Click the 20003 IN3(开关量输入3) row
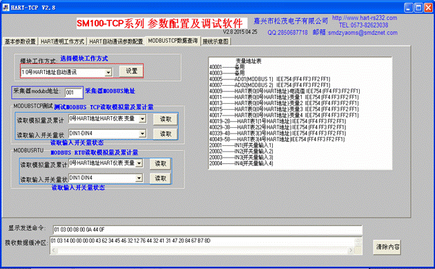 (241, 157)
